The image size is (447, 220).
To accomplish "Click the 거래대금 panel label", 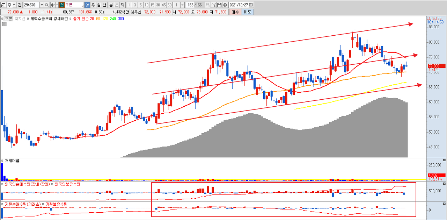I will click(12, 161).
